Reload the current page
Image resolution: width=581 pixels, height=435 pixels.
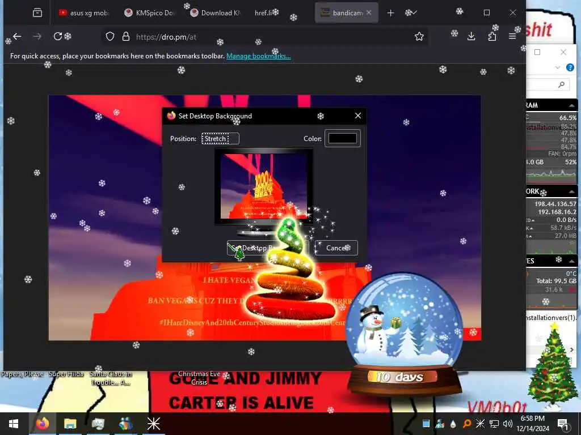57,36
